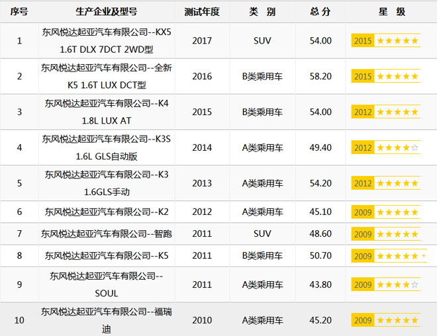Click the test year 2015 cell

(202, 112)
